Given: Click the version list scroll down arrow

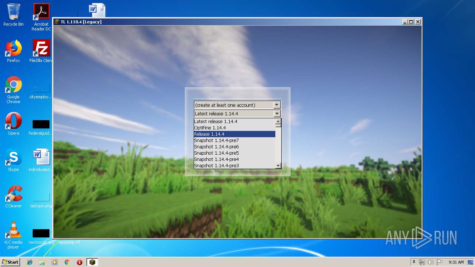Looking at the screenshot, I should (278, 166).
